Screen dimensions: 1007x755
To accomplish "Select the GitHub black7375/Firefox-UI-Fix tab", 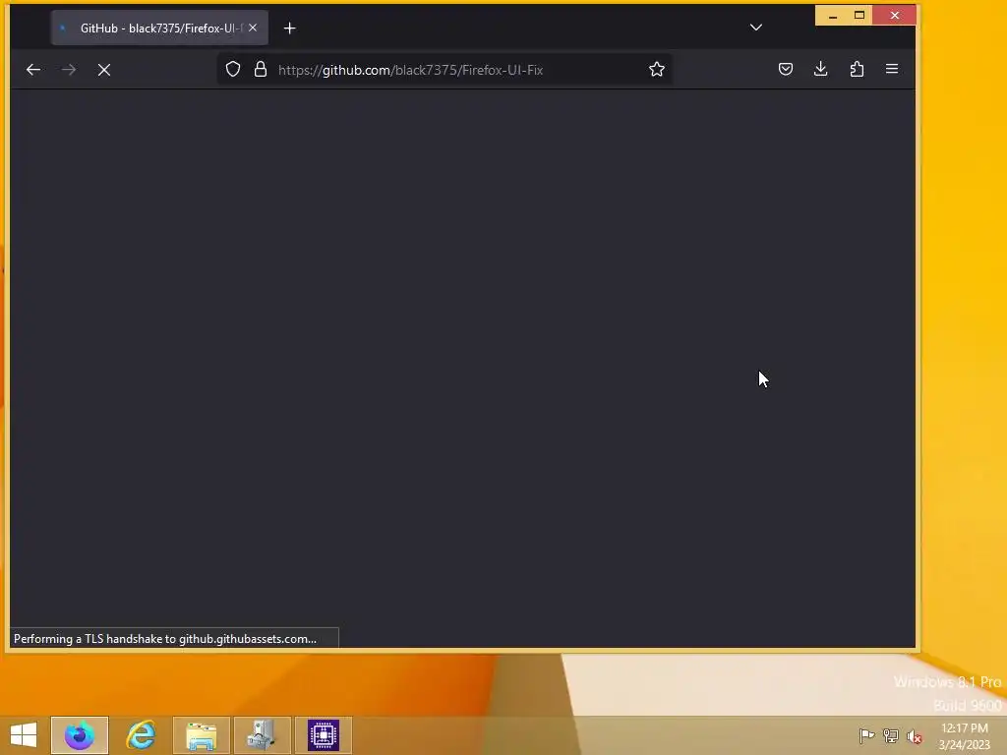I will 159,29.
